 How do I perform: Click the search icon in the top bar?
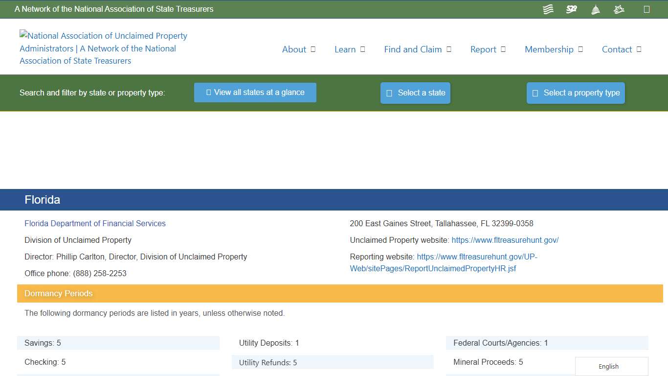point(646,9)
